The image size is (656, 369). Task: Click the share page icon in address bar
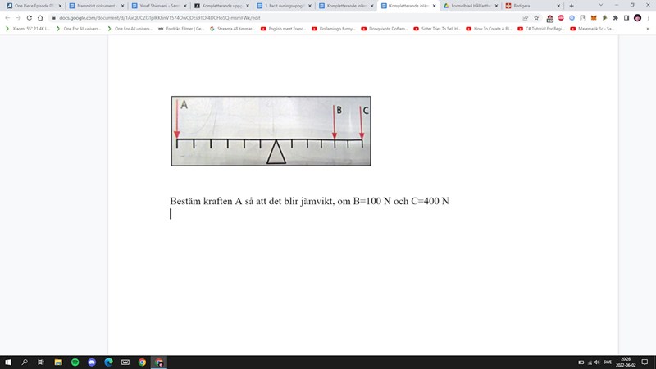(525, 17)
